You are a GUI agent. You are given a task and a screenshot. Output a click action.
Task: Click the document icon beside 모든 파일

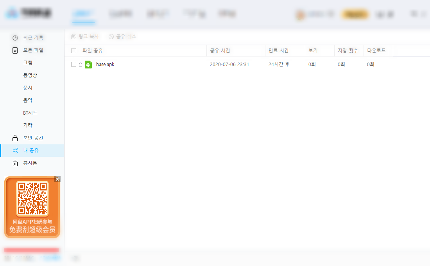pyautogui.click(x=15, y=50)
